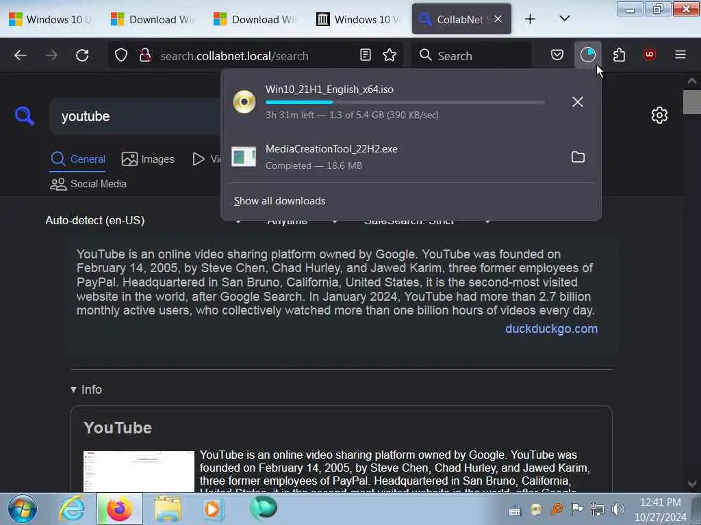Click the address bar URL

[234, 56]
